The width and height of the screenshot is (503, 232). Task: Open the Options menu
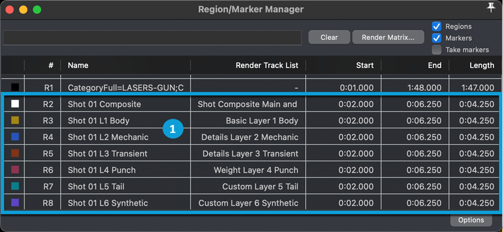(x=471, y=220)
